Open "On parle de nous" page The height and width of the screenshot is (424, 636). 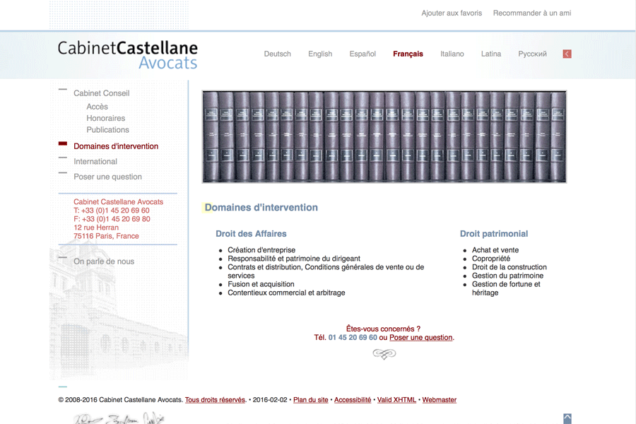click(104, 261)
